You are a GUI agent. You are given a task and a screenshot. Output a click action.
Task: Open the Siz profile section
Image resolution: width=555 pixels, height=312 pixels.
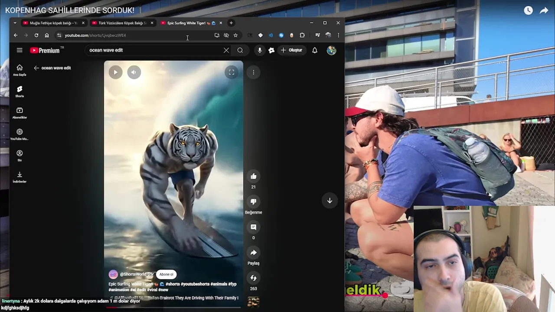[x=20, y=156]
